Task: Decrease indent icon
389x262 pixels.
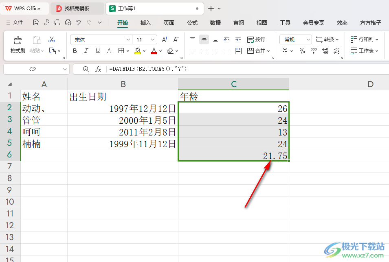Action: click(x=226, y=39)
